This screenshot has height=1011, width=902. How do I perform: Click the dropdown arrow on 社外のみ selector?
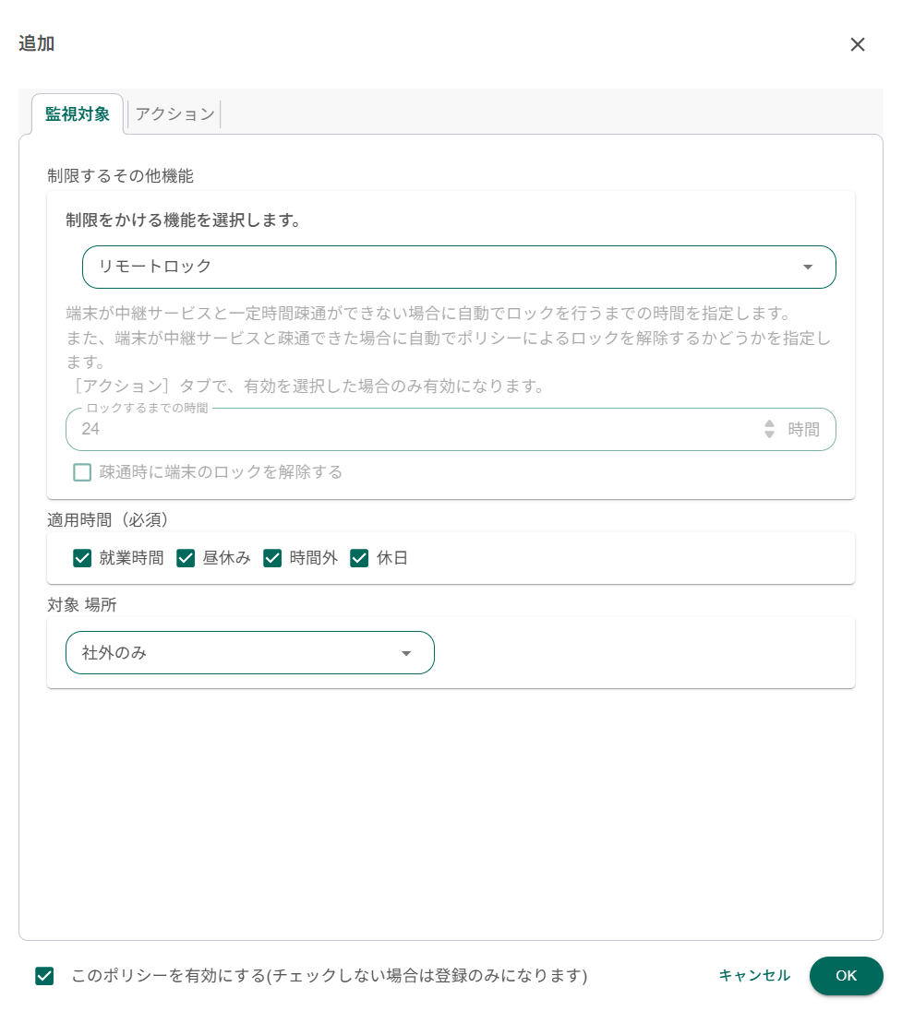click(406, 652)
